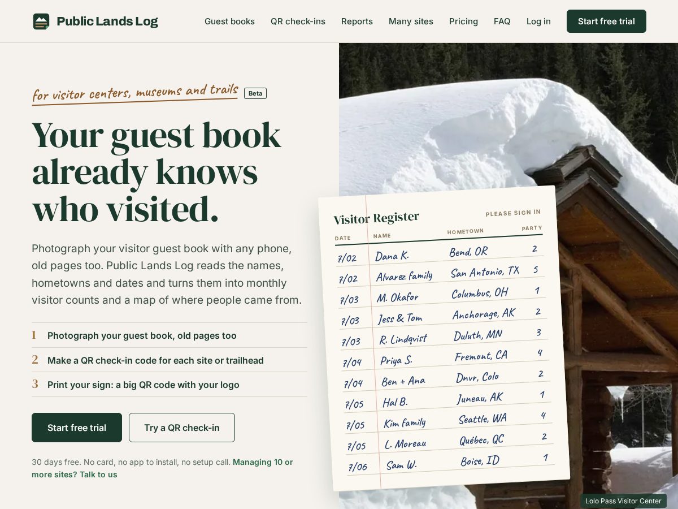Click Ben + Ana register entry

click(x=403, y=381)
